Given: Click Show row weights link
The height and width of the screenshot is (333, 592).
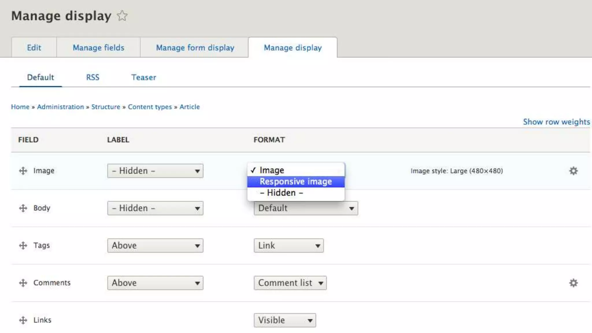Looking at the screenshot, I should pyautogui.click(x=556, y=122).
